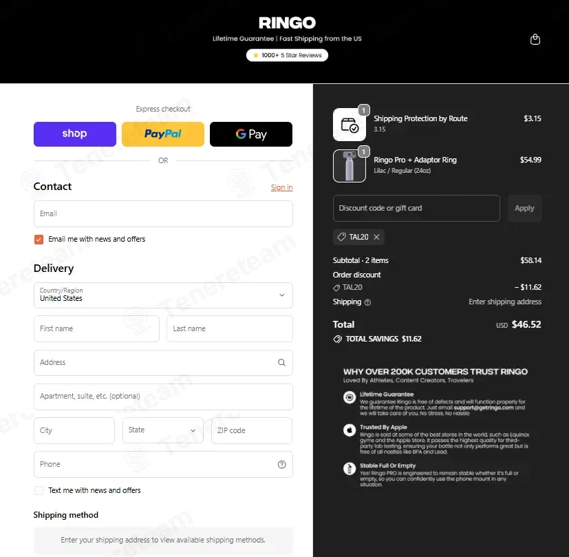Open the shopping bag cart icon
The image size is (569, 557).
click(535, 39)
